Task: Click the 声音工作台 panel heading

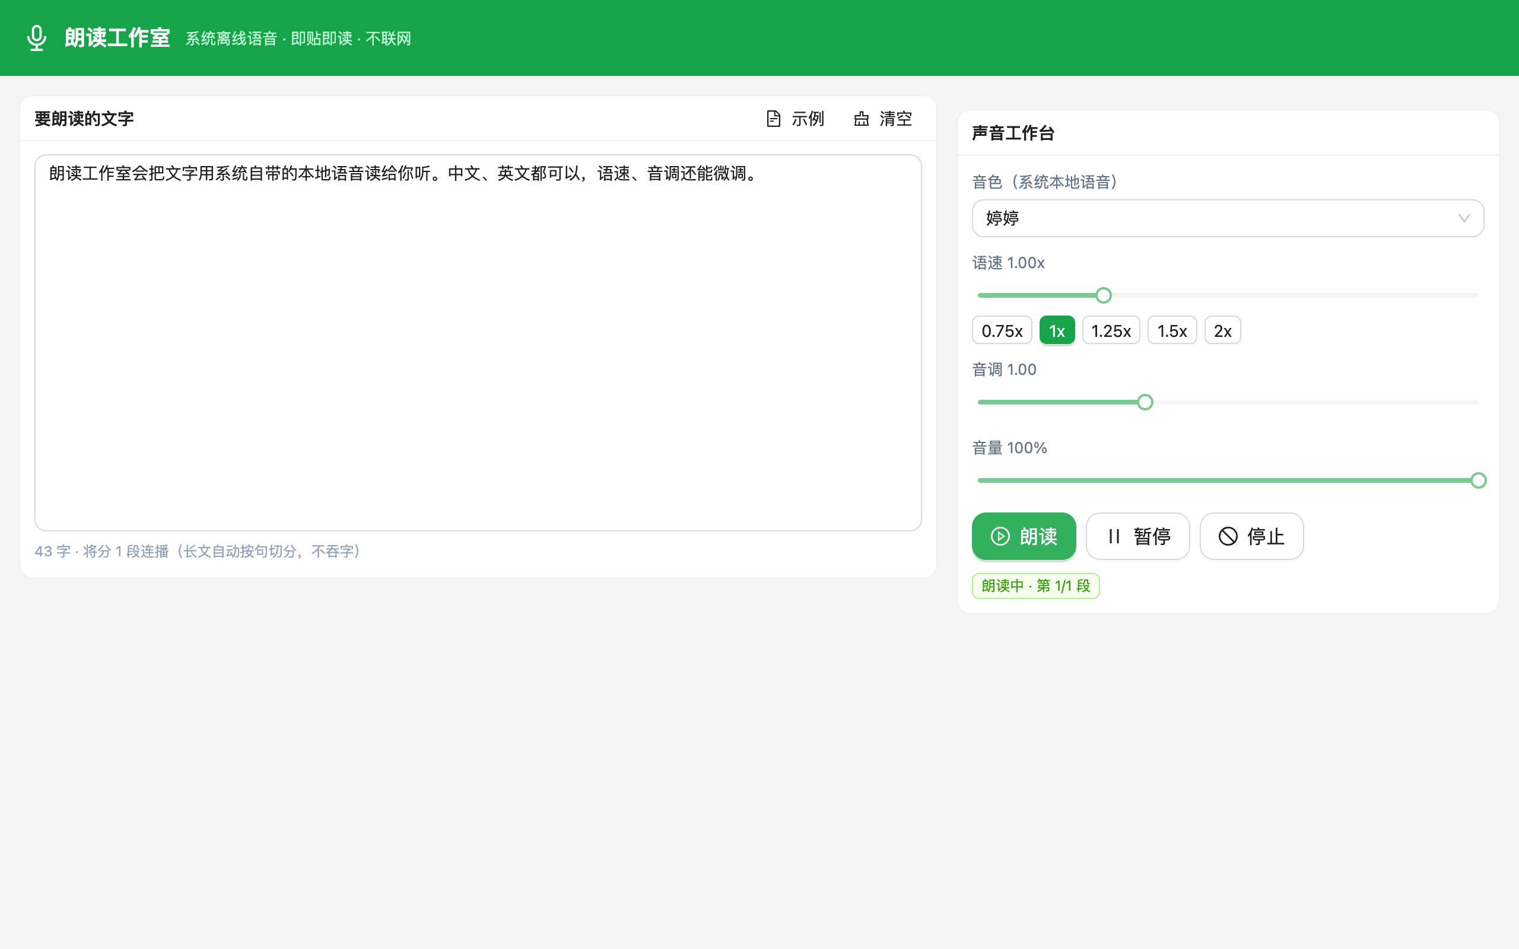Action: (1013, 133)
